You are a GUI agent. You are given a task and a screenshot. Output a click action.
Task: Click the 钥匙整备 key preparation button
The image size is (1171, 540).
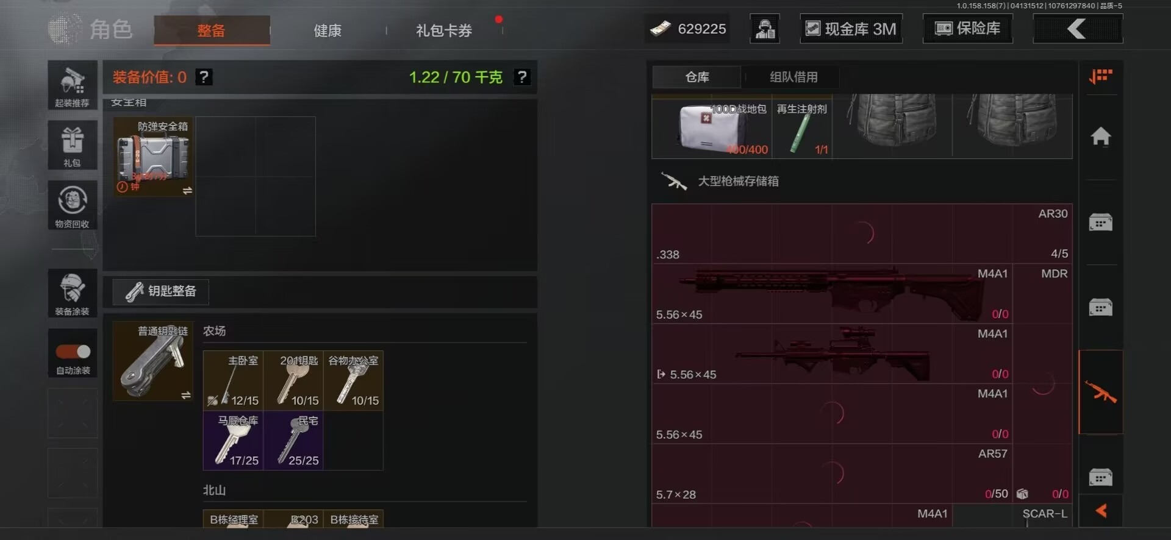[x=161, y=291]
